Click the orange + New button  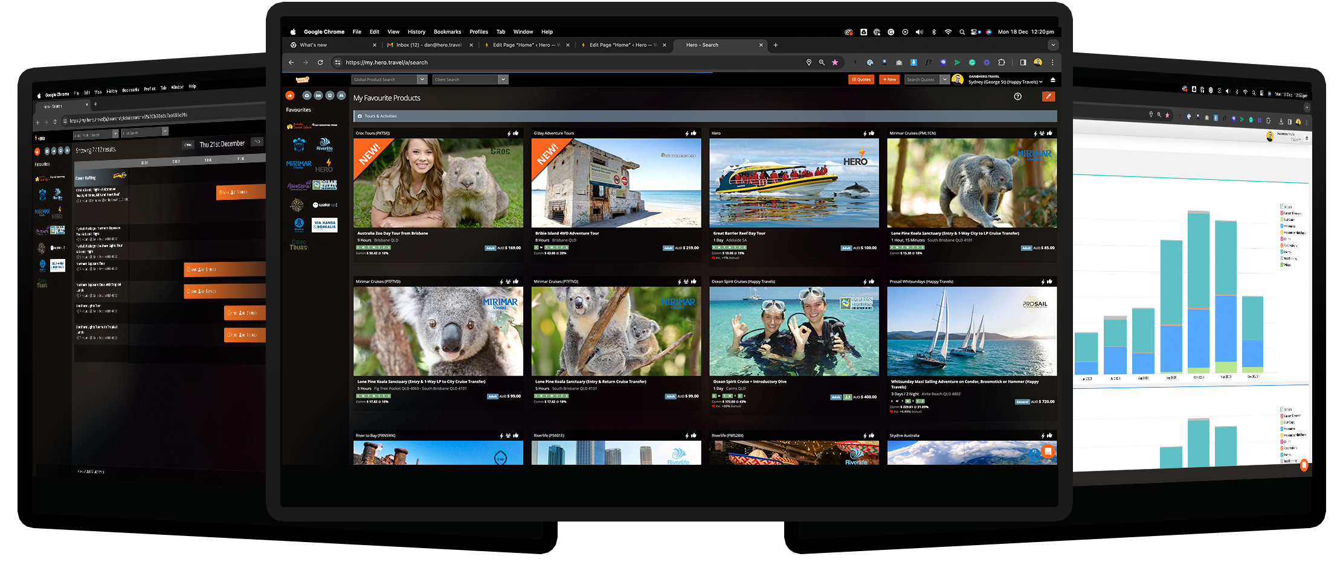point(889,80)
